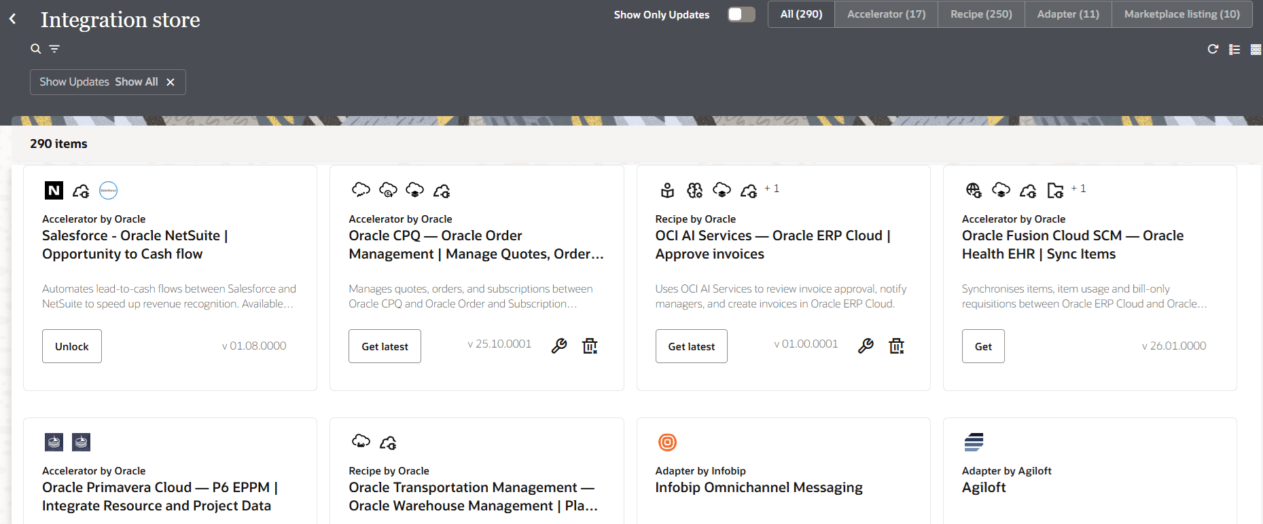Screen dimensions: 1263x524
Task: Click the Show Updates Show All chip label
Action: [99, 82]
